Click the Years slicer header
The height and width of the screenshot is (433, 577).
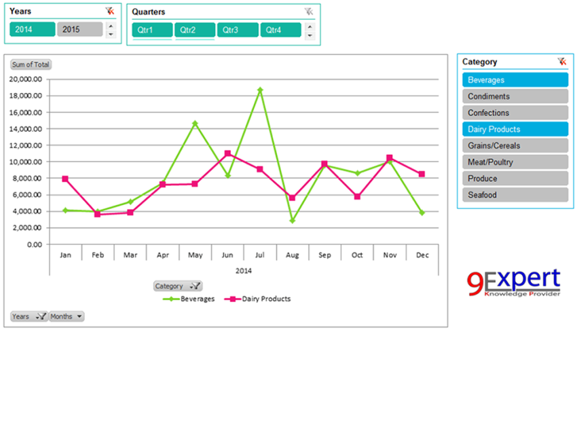[x=20, y=11]
